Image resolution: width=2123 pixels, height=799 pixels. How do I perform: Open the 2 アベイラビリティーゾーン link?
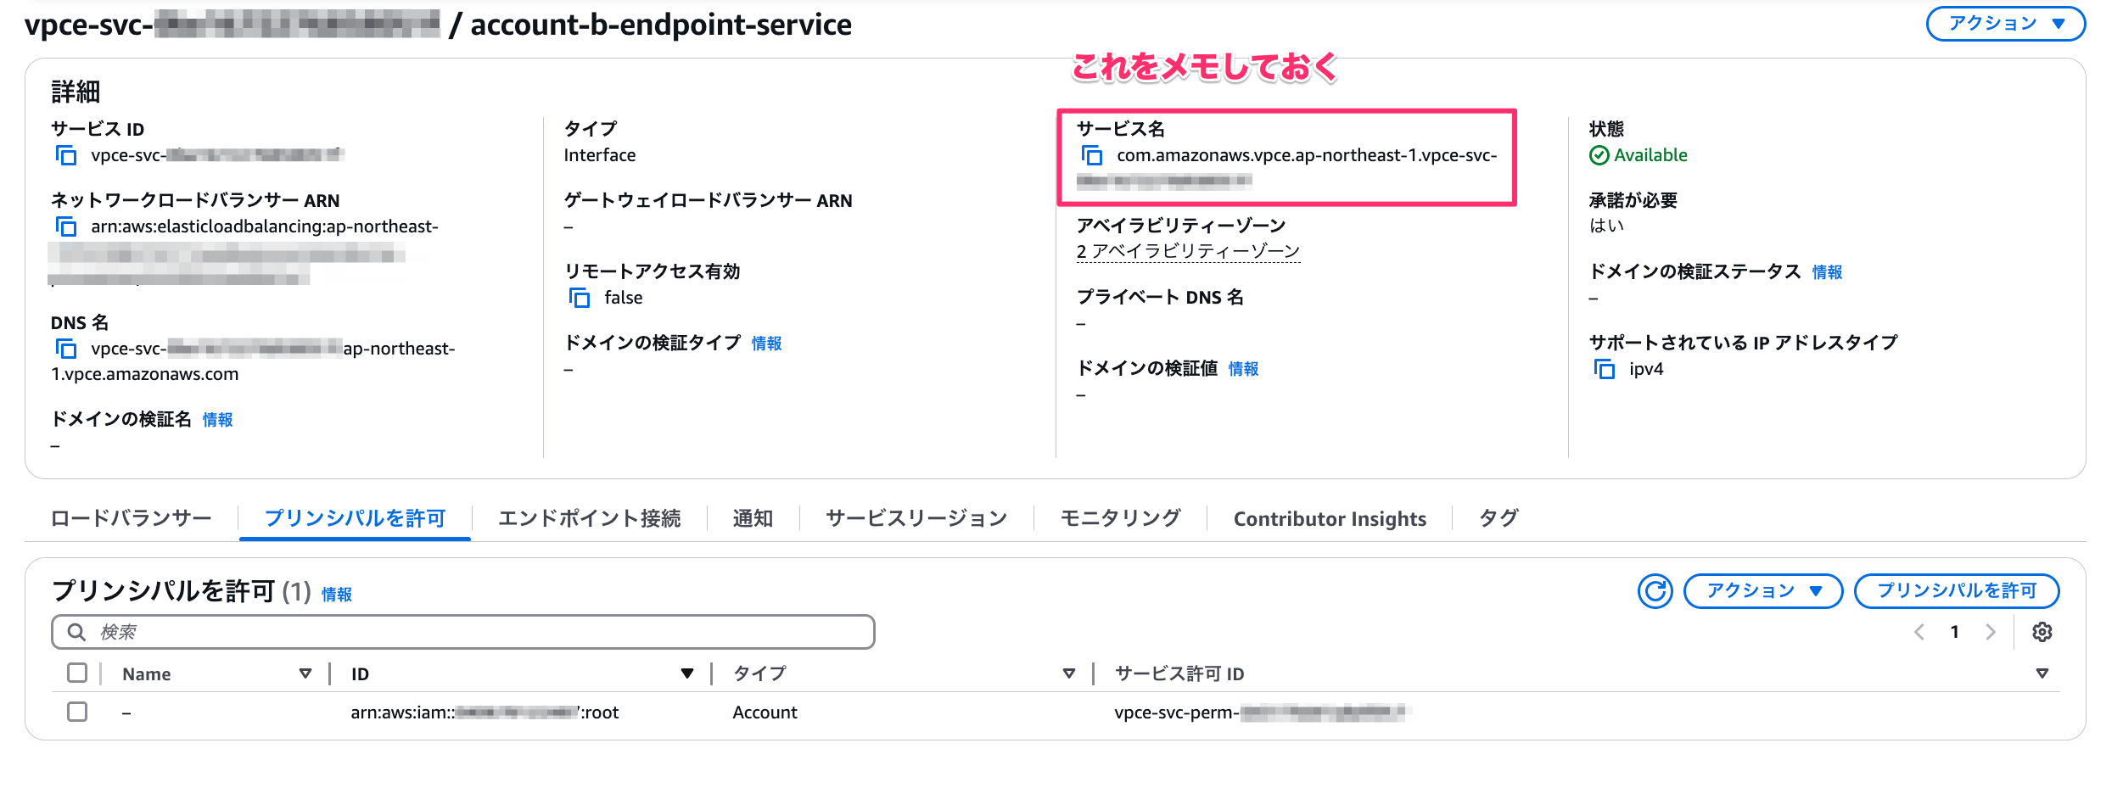[x=1188, y=250]
